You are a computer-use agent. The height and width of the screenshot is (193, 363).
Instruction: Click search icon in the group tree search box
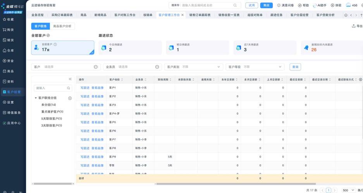point(69,88)
